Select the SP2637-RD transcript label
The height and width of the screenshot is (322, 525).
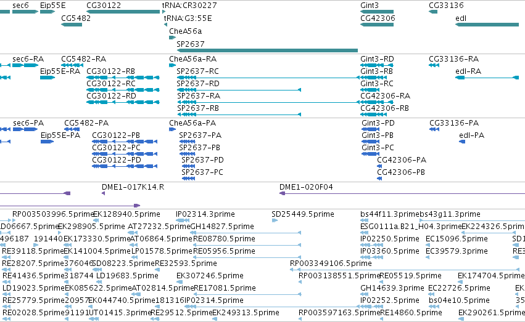tap(198, 84)
